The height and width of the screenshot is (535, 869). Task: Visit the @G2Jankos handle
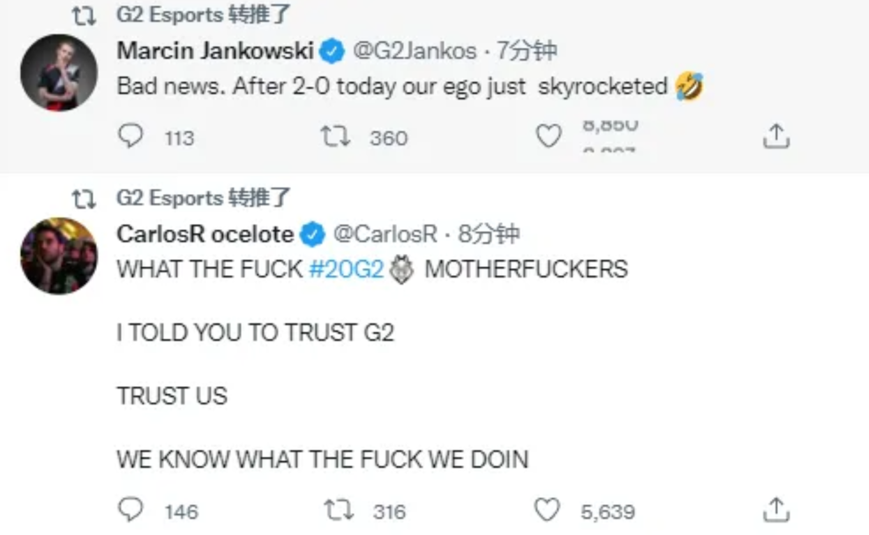(415, 51)
